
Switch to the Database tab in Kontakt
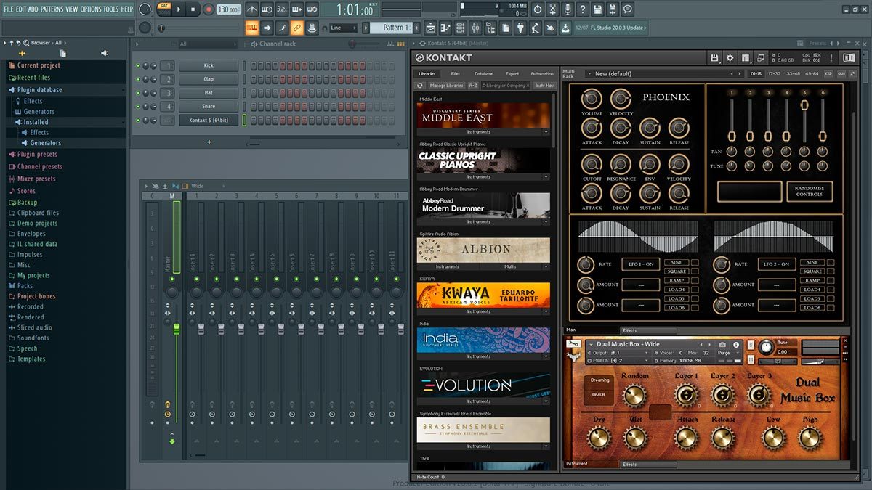coord(483,73)
